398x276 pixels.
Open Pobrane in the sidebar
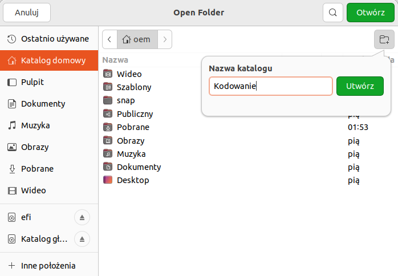click(49, 169)
